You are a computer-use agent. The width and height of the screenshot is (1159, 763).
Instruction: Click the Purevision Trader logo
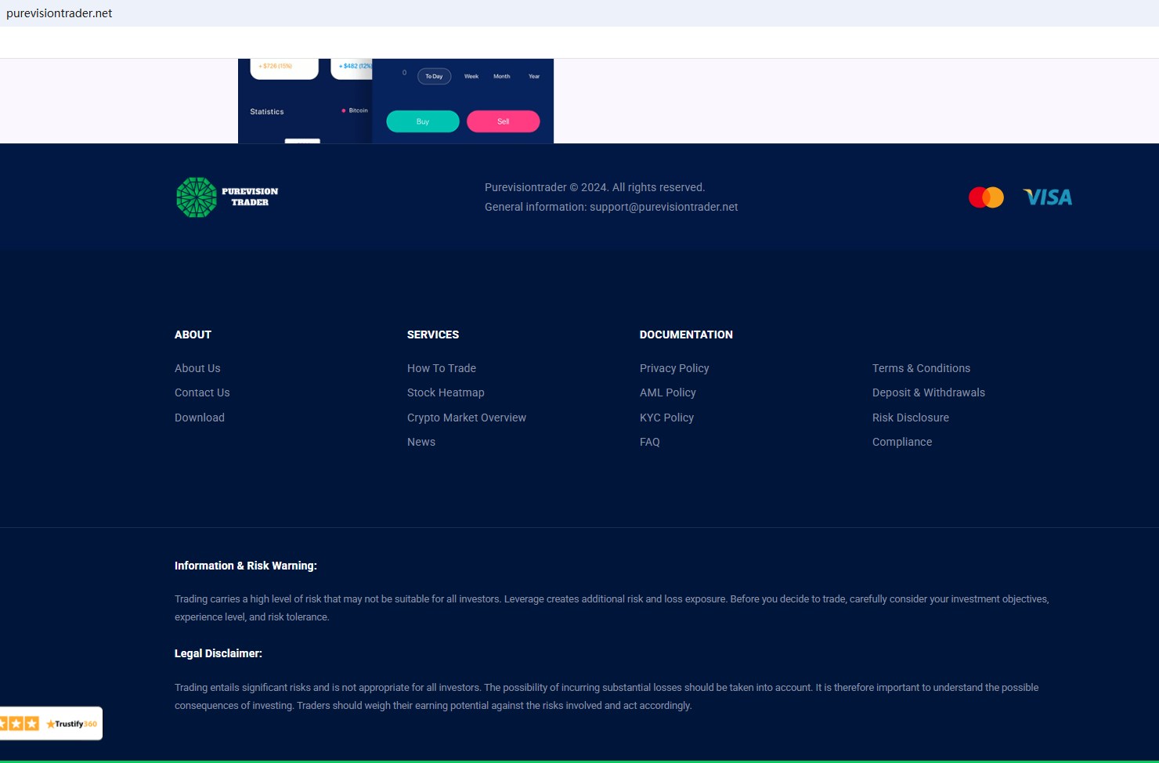[x=227, y=197]
